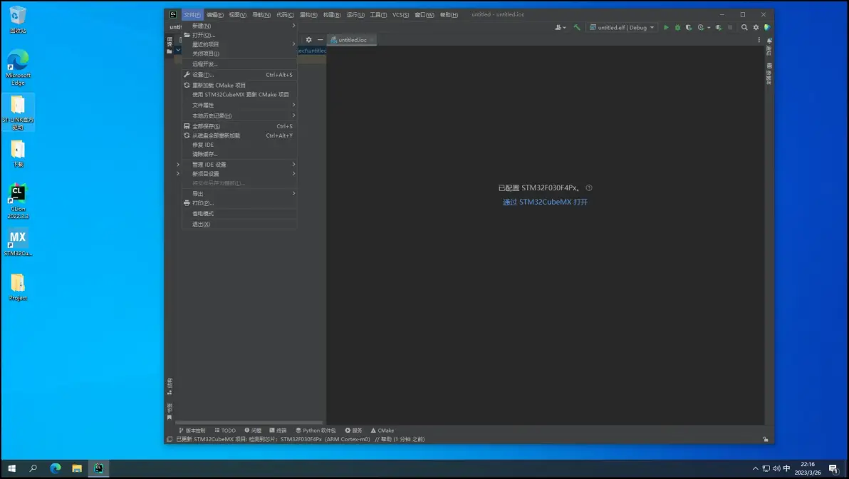Open the CMake tool window button

382,431
